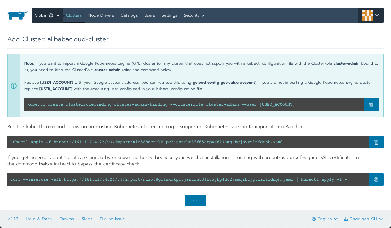
Task: Visit the Forums link
Action: [x=67, y=219]
